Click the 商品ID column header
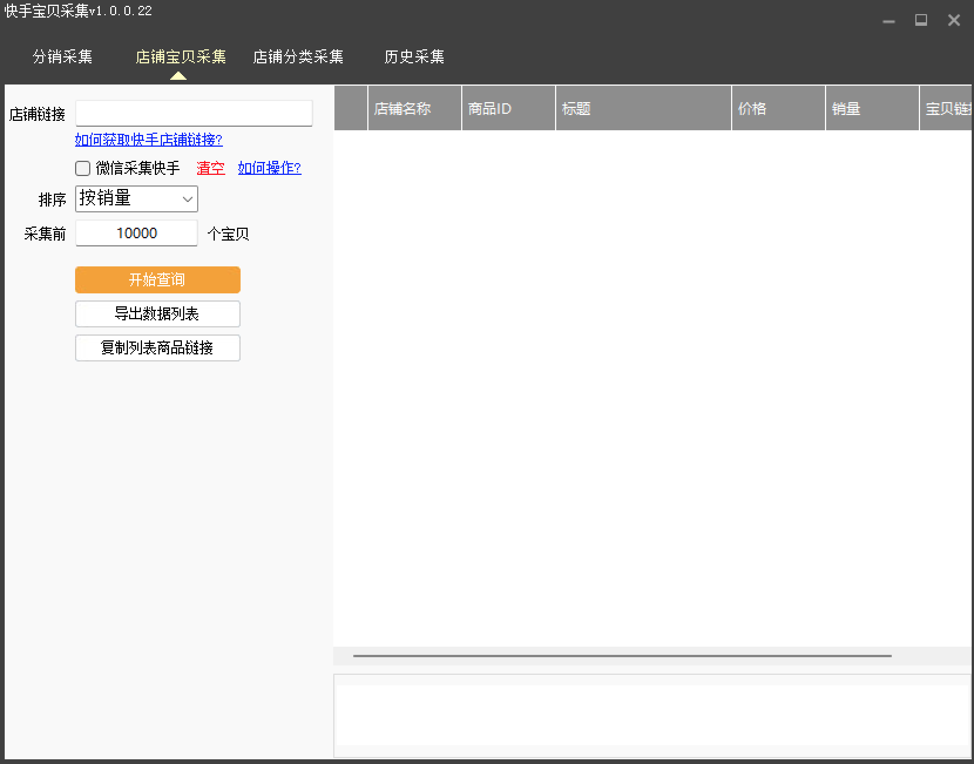This screenshot has height=764, width=974. pyautogui.click(x=509, y=109)
